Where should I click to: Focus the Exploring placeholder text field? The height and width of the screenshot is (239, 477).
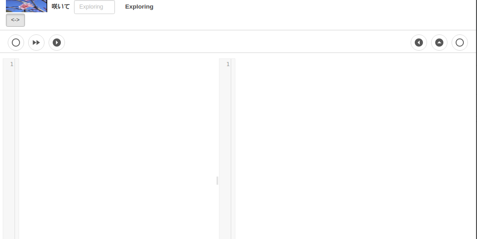94,7
